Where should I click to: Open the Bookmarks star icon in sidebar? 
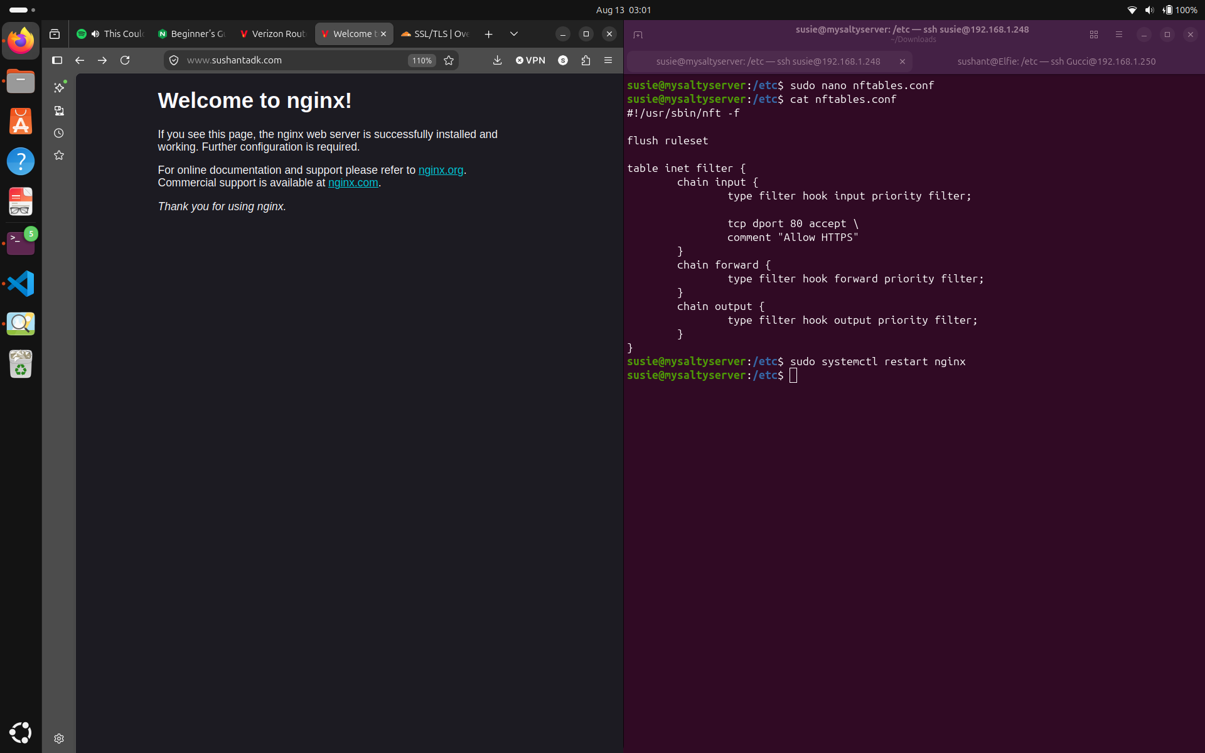tap(59, 155)
